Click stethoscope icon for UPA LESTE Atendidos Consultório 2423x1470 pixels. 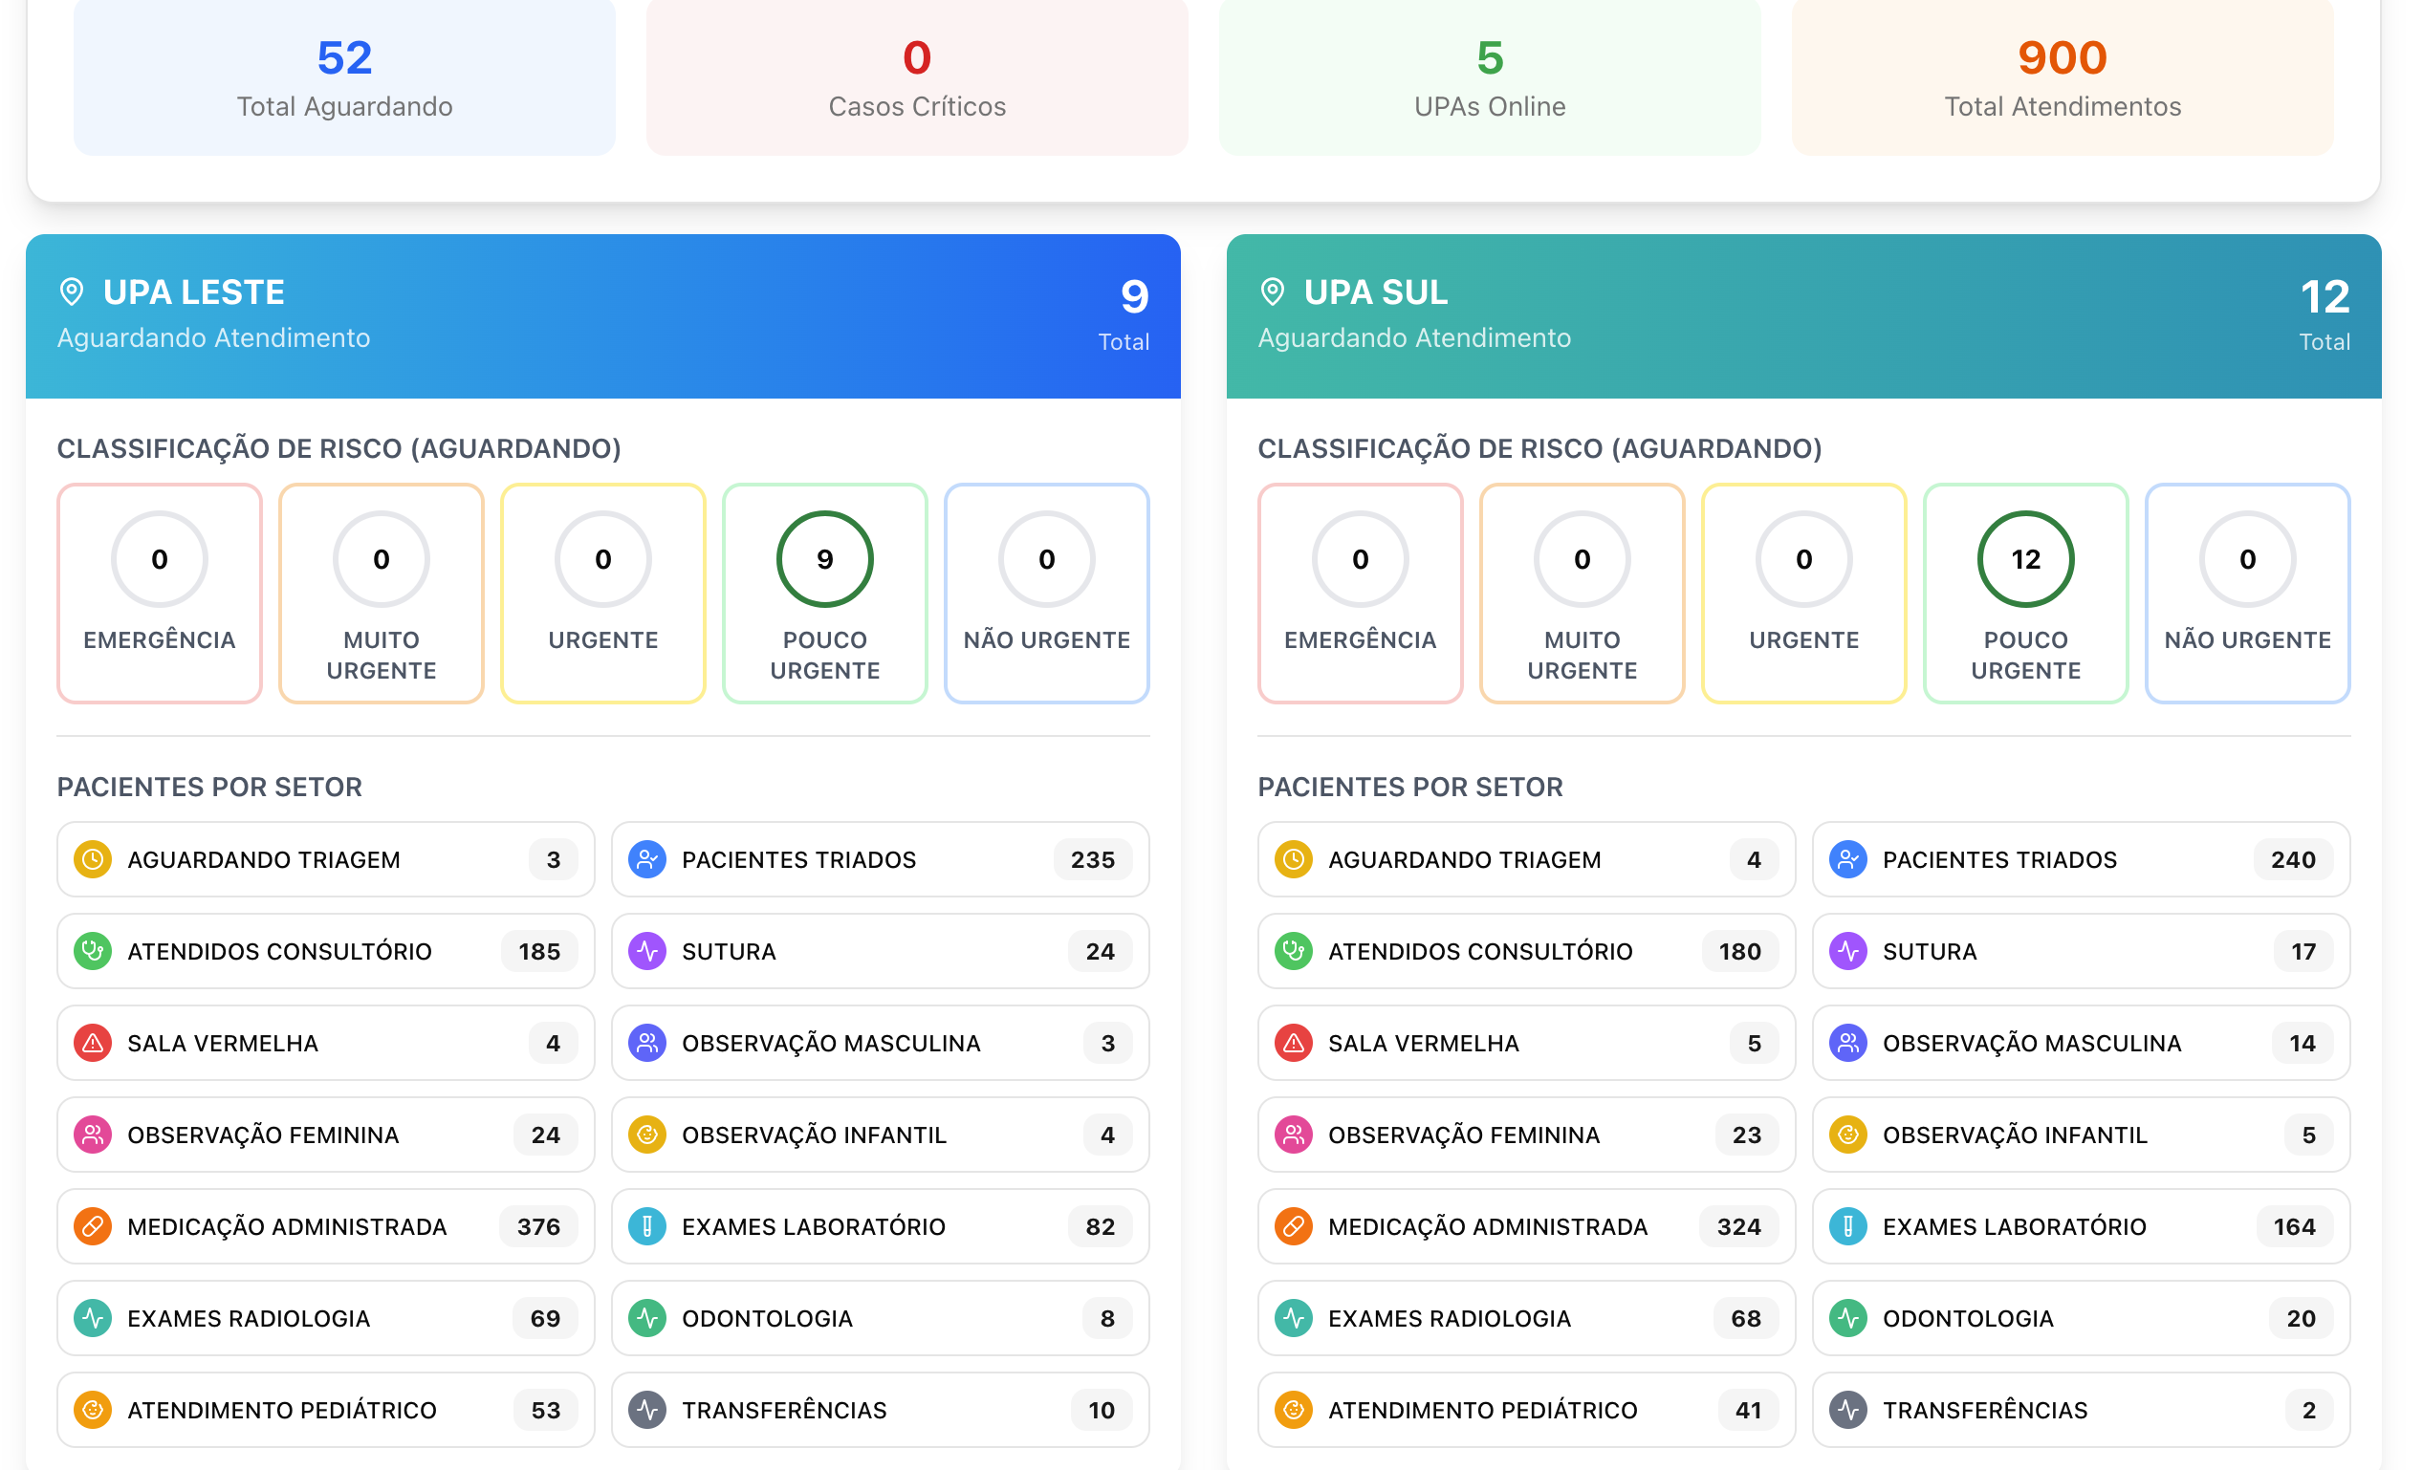(93, 951)
